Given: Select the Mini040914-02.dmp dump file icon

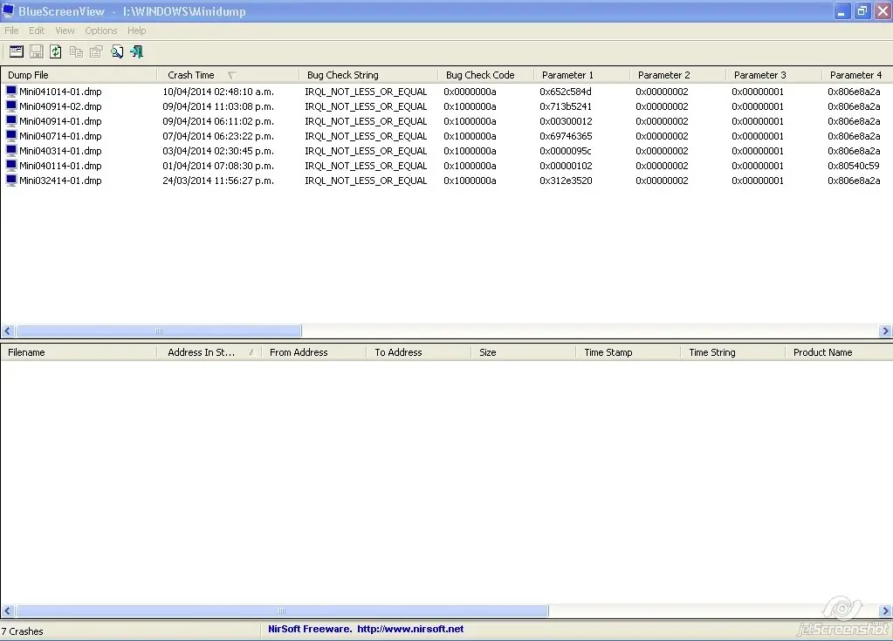Looking at the screenshot, I should pos(11,106).
